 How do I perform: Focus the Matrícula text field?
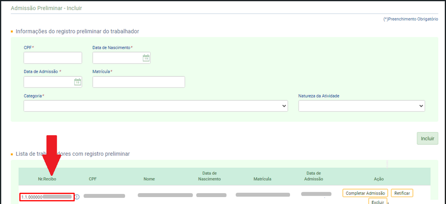click(139, 82)
